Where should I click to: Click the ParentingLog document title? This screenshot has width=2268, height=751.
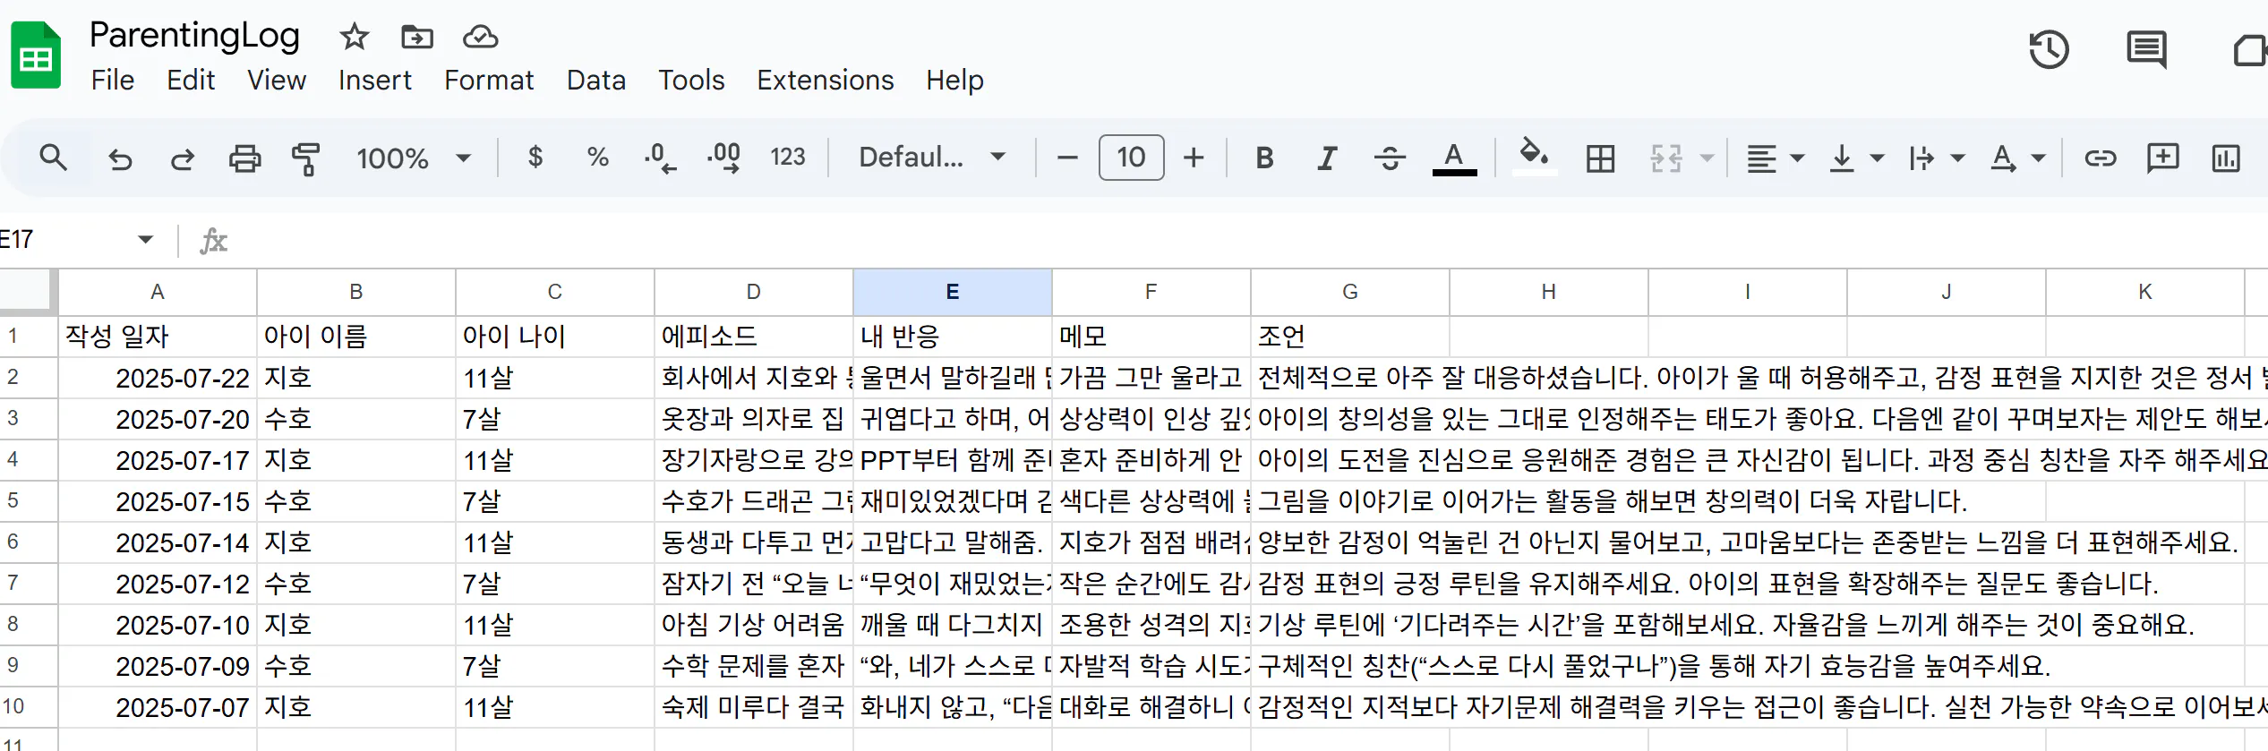coord(194,36)
